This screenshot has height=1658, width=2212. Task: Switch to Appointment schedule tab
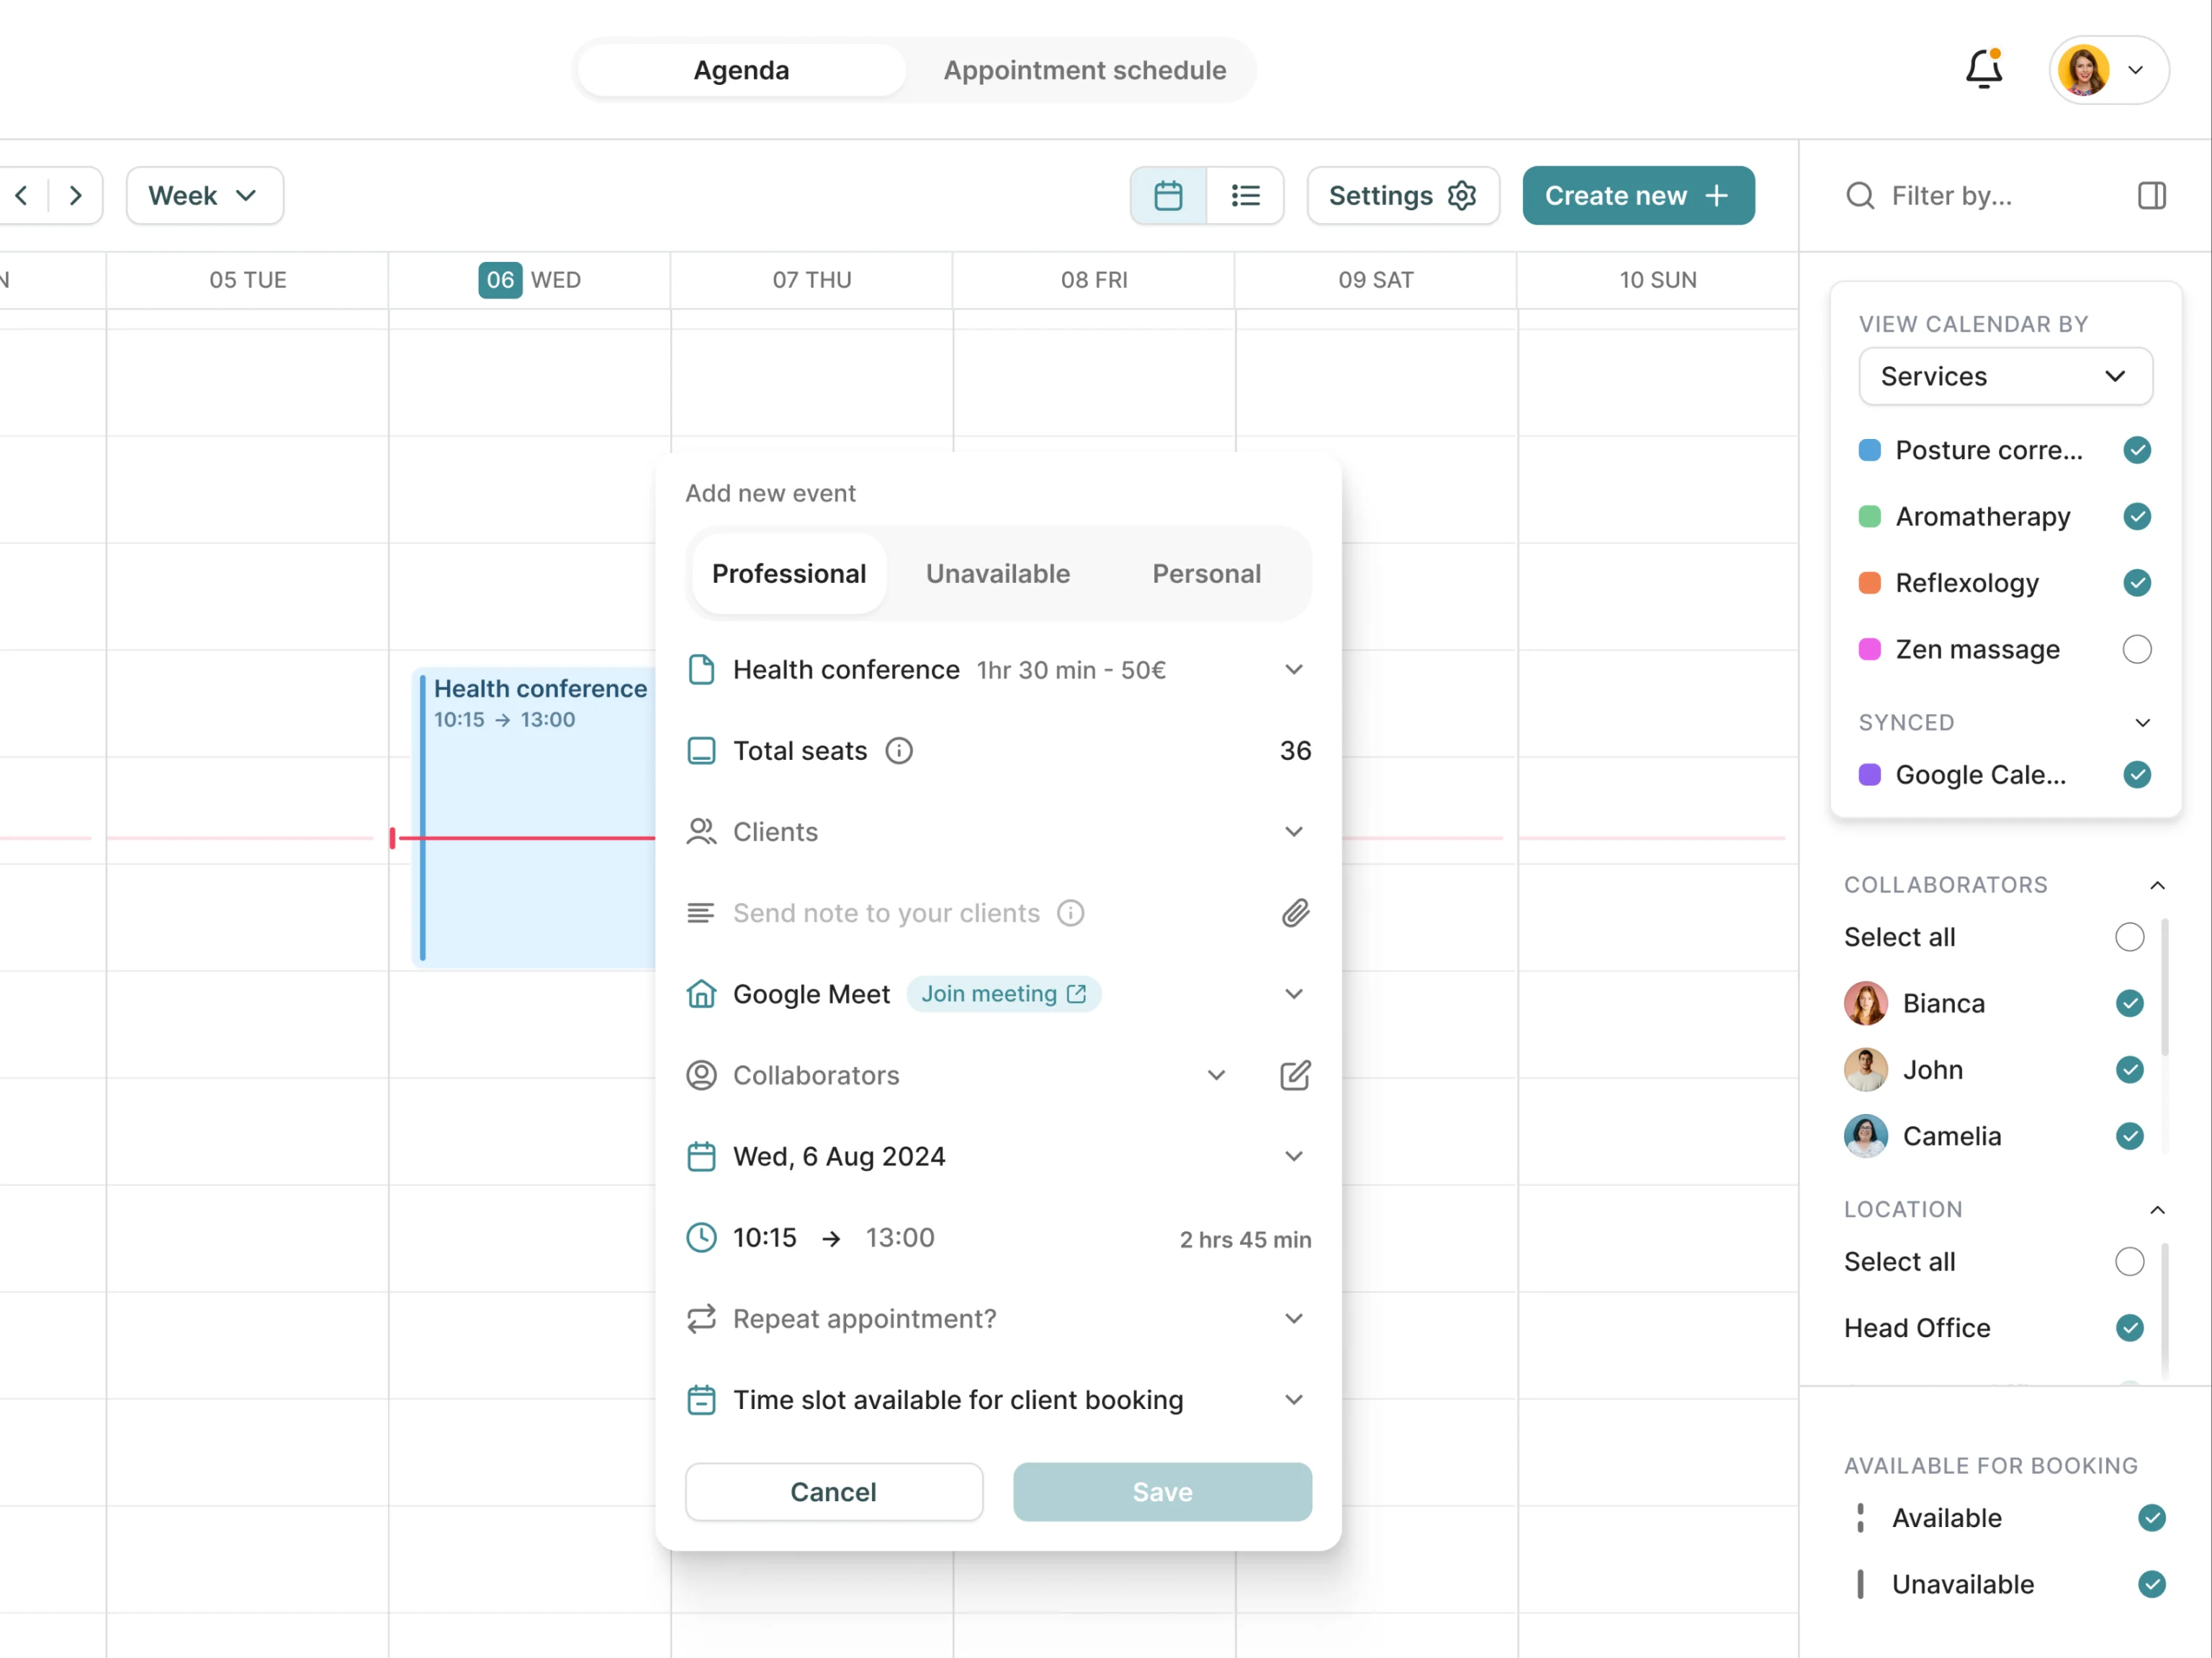(x=1084, y=70)
